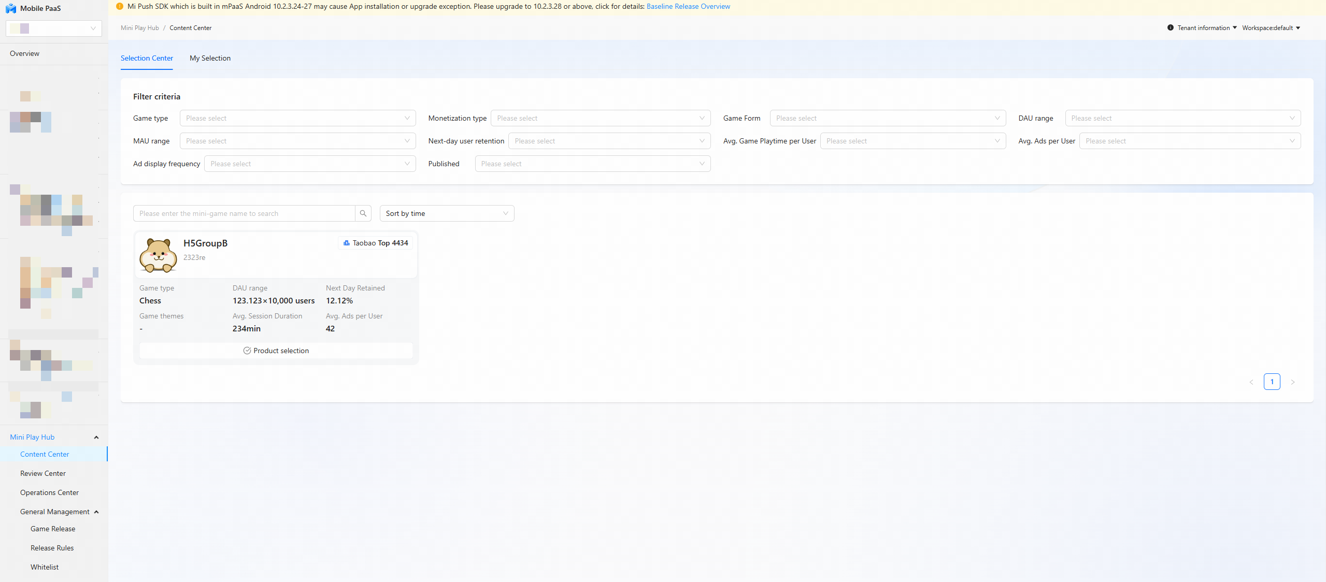
Task: Select page 1 in pagination
Action: (x=1272, y=382)
